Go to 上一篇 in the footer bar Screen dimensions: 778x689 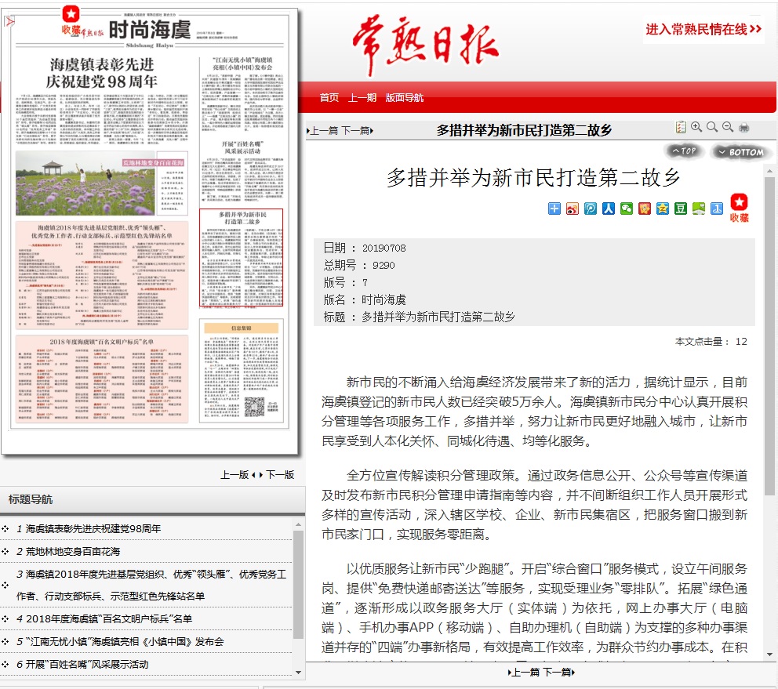pos(524,672)
